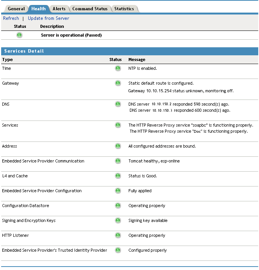
Task: Switch to the General tab
Action: (16, 9)
